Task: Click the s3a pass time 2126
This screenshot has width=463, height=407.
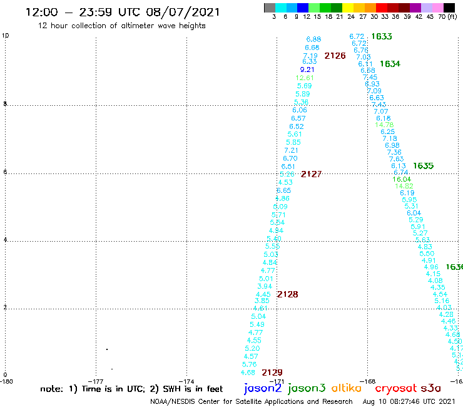Action: click(335, 56)
